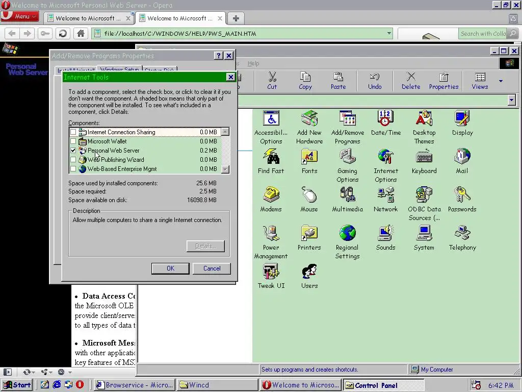
Task: Click Undo in Control Panel toolbar
Action: 375,81
